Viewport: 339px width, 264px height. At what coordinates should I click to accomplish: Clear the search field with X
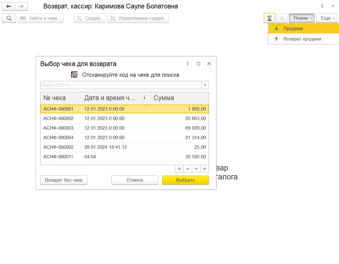[x=205, y=85]
